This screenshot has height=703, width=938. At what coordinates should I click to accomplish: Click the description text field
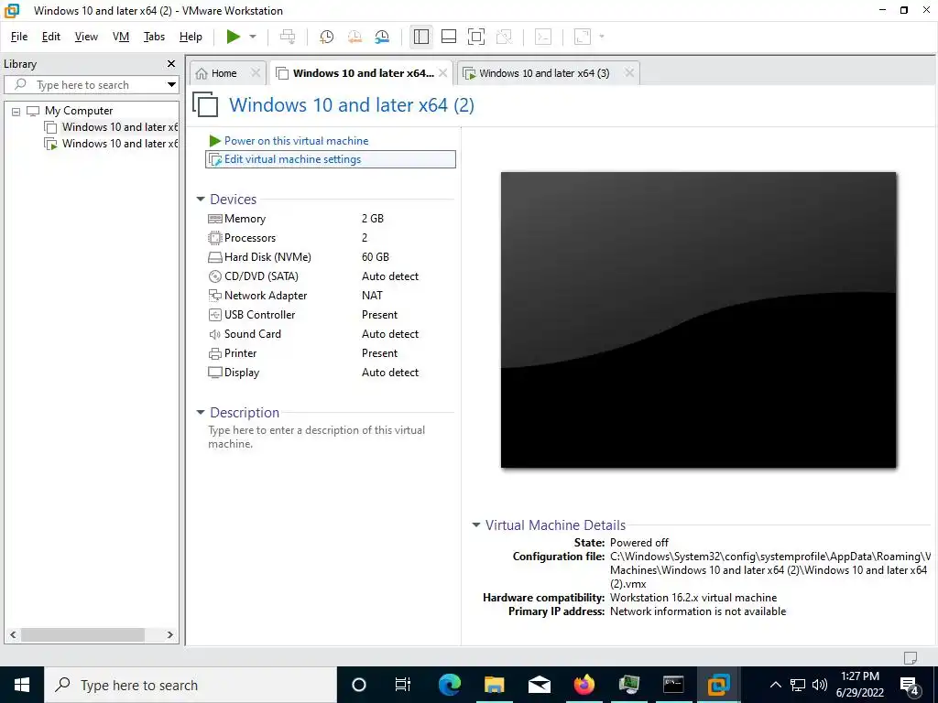pos(329,437)
